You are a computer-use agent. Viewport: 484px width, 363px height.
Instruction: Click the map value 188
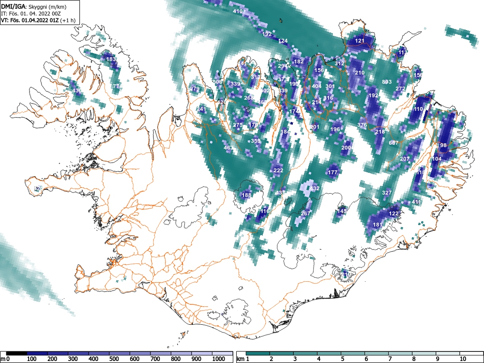point(247,195)
